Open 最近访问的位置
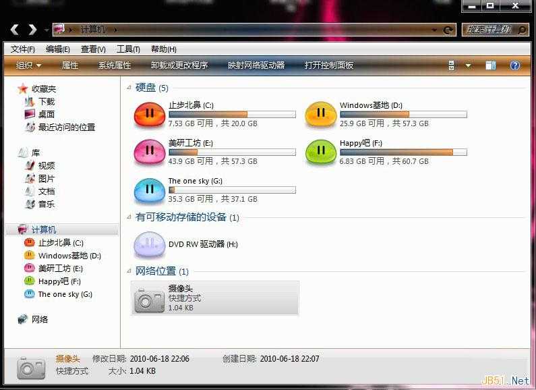 click(67, 128)
